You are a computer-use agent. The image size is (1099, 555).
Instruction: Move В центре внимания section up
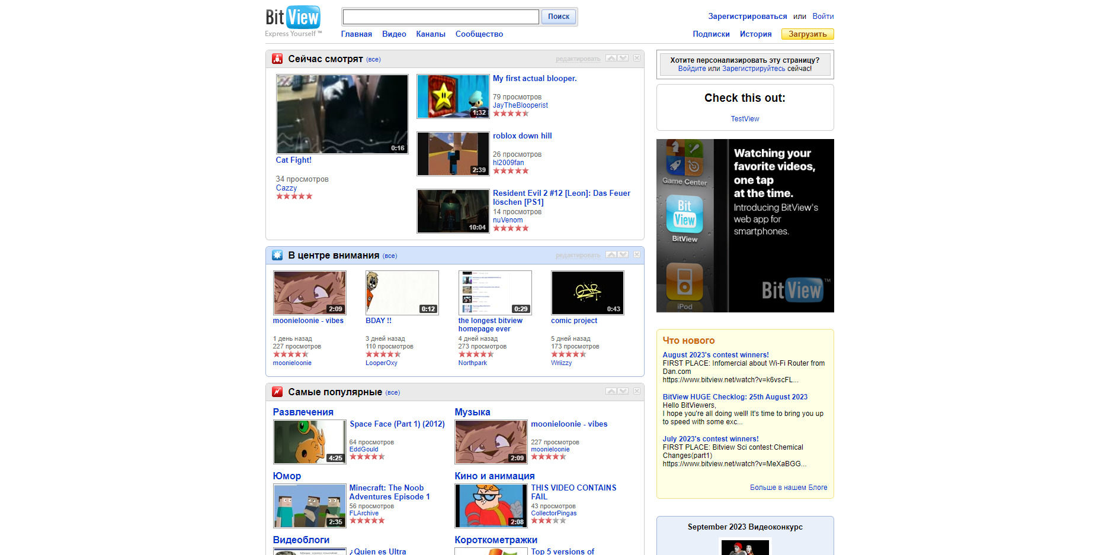pyautogui.click(x=611, y=254)
